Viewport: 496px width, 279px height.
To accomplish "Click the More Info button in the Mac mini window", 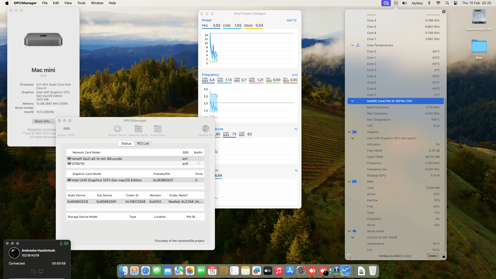I will click(43, 121).
